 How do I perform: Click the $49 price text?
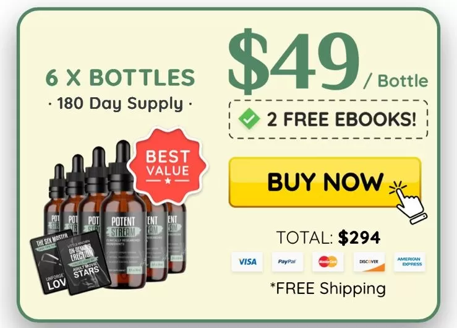294,61
